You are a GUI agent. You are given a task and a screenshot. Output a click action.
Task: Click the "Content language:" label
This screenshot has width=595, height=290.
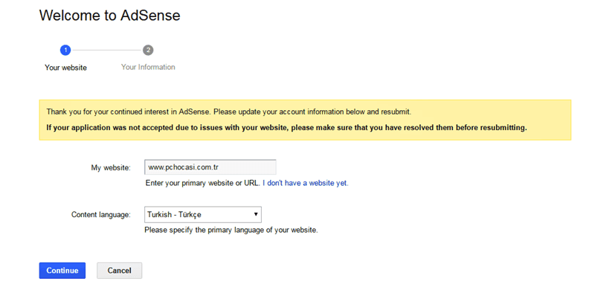[x=101, y=215]
